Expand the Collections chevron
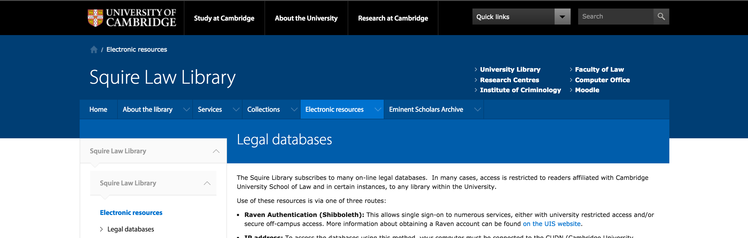The width and height of the screenshot is (748, 238). pos(294,109)
